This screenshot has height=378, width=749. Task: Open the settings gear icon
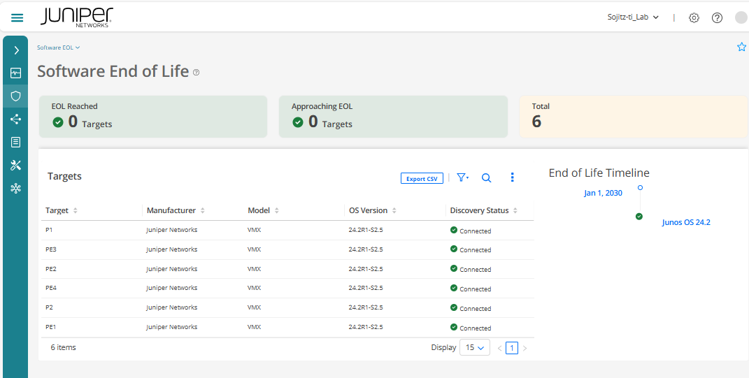point(694,17)
